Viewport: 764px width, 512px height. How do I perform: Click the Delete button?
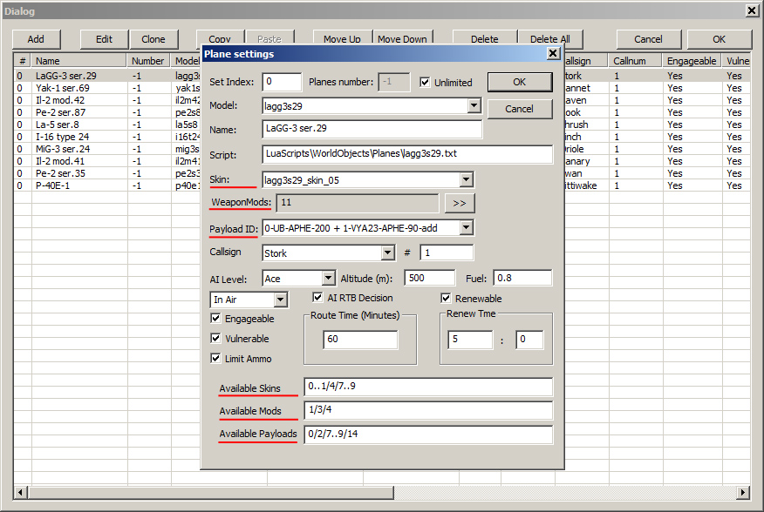click(485, 38)
